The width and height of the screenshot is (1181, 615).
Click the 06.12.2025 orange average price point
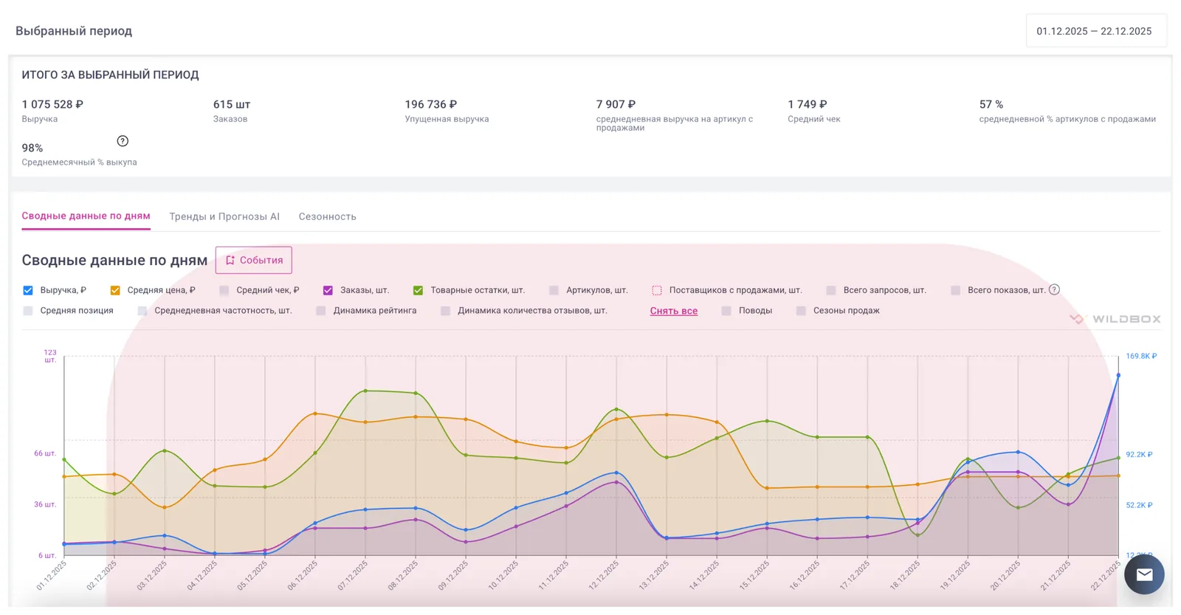click(315, 413)
